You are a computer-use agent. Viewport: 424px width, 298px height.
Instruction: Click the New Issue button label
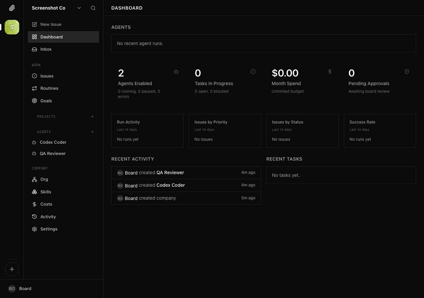(x=51, y=25)
